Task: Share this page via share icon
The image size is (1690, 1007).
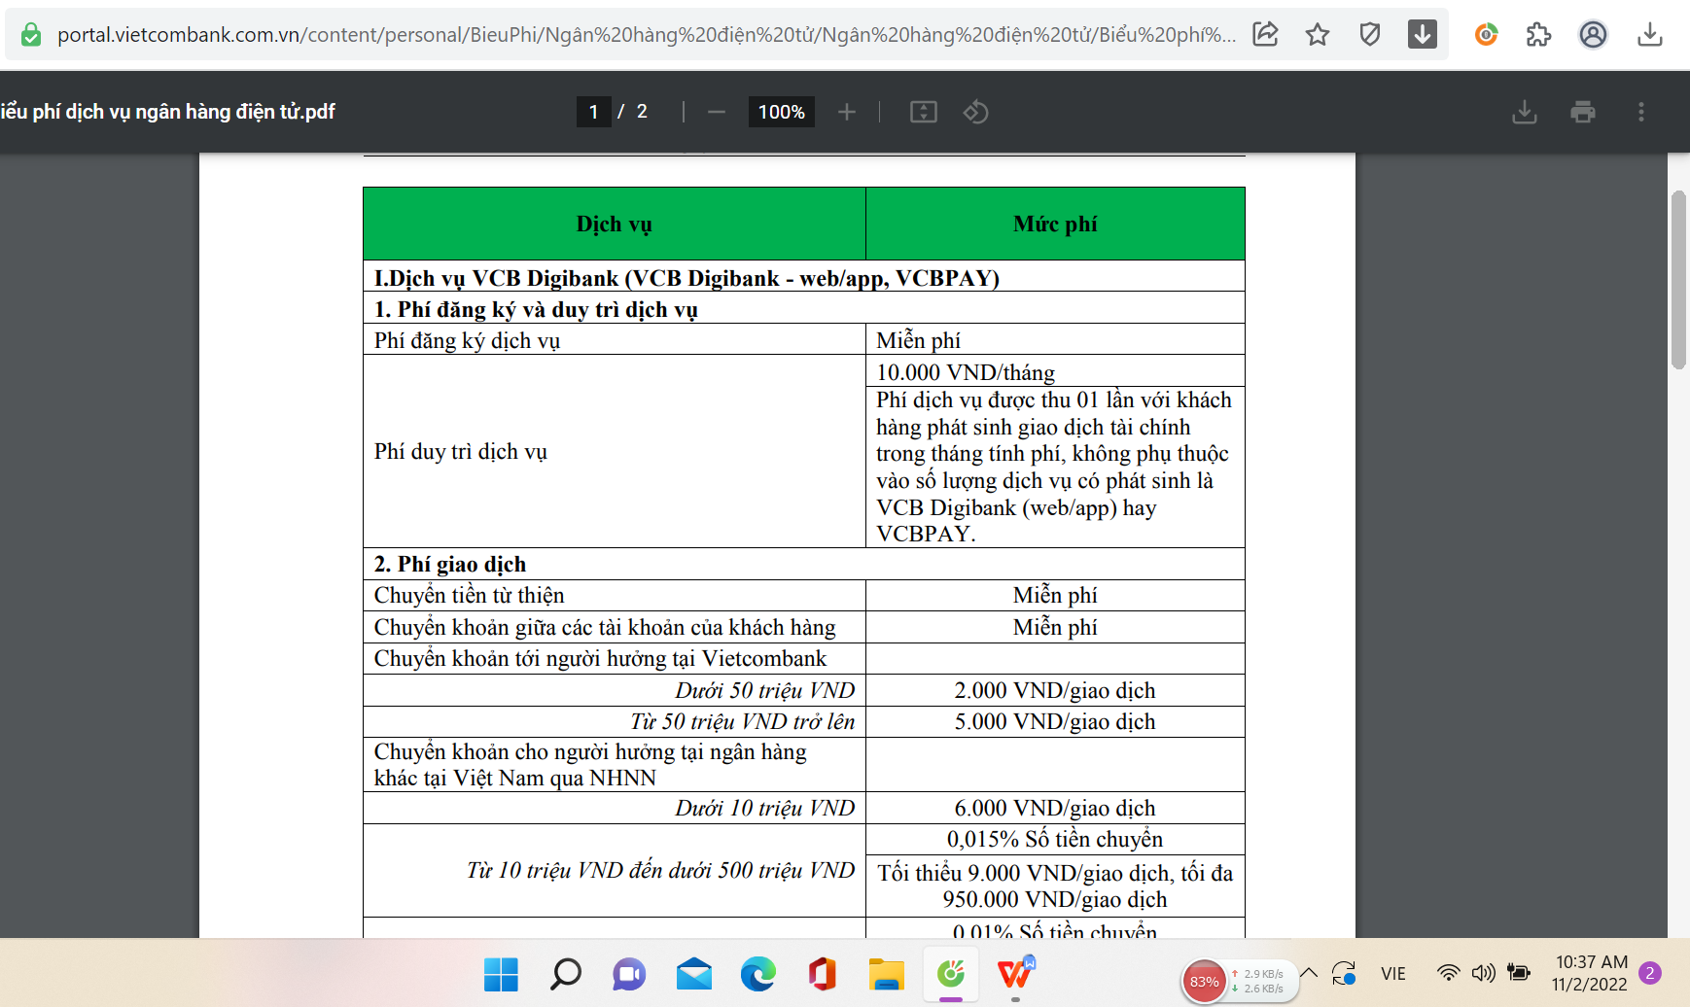Action: click(1265, 35)
